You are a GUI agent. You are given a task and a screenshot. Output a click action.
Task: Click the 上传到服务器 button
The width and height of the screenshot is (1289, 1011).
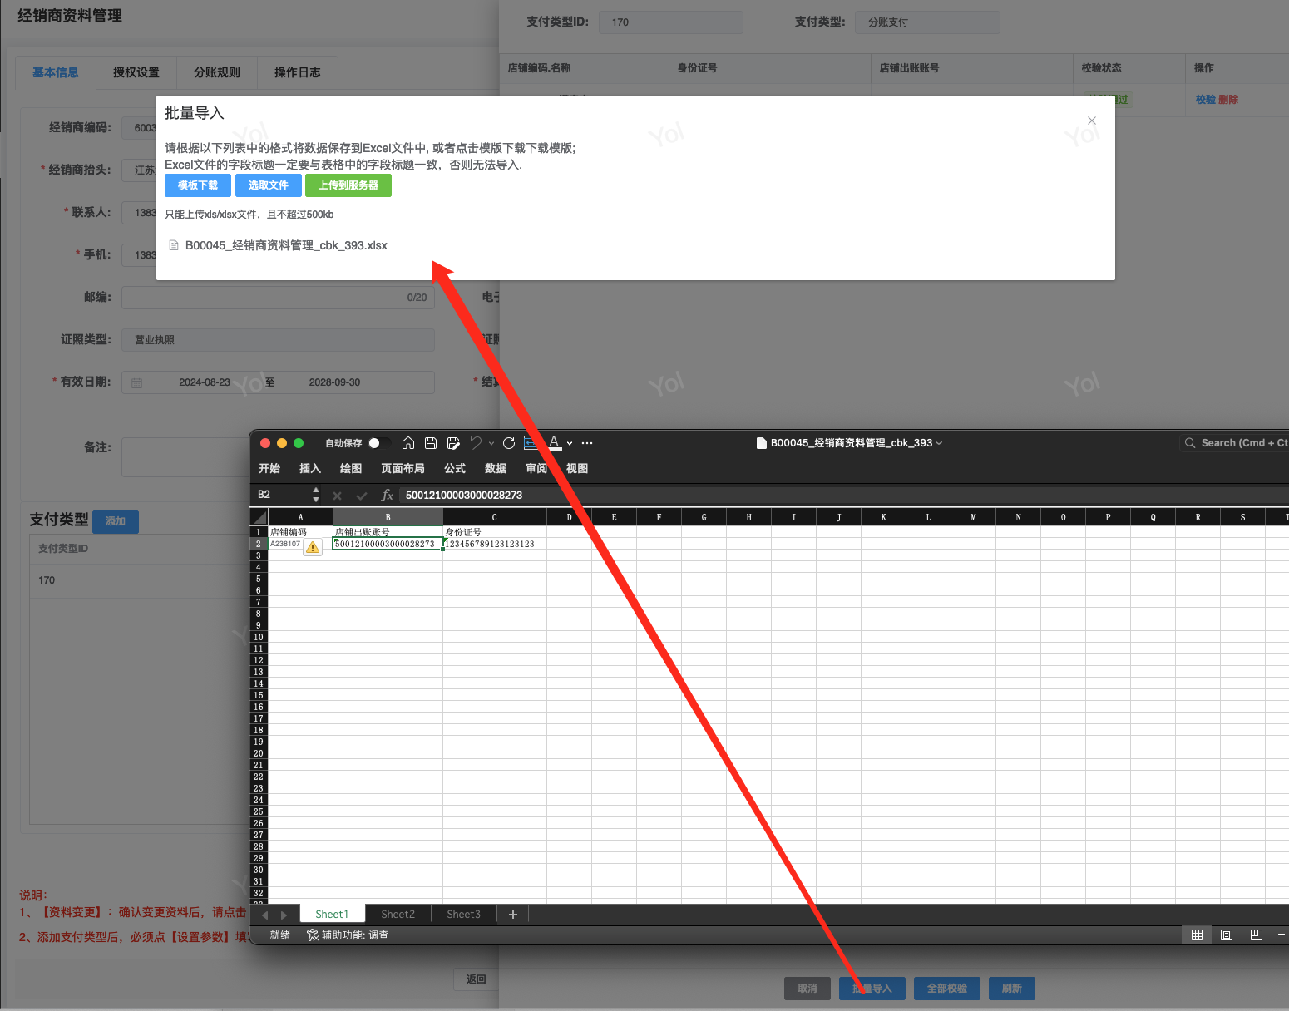[x=348, y=185]
